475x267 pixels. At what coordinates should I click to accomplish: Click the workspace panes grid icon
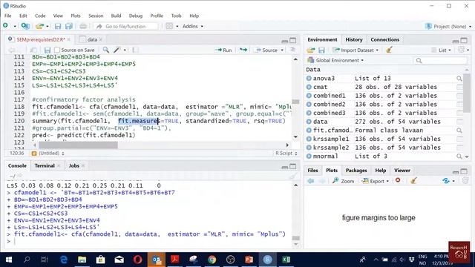169,27
